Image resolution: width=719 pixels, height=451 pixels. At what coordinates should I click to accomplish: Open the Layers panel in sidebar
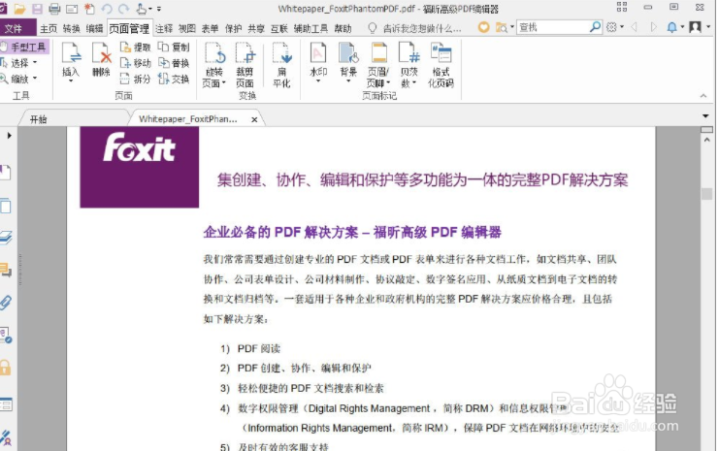pos(6,238)
